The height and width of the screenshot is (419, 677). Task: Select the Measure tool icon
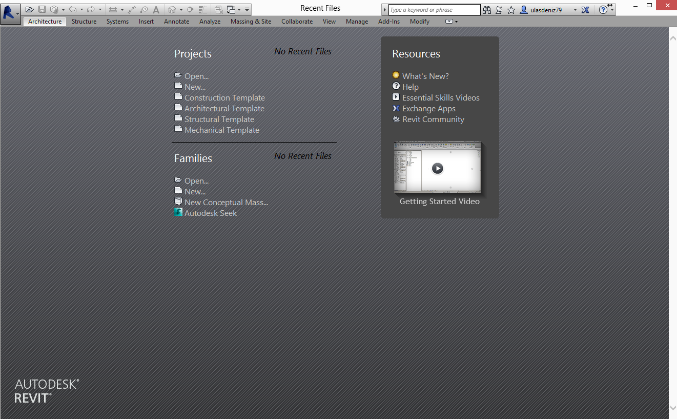tap(113, 9)
